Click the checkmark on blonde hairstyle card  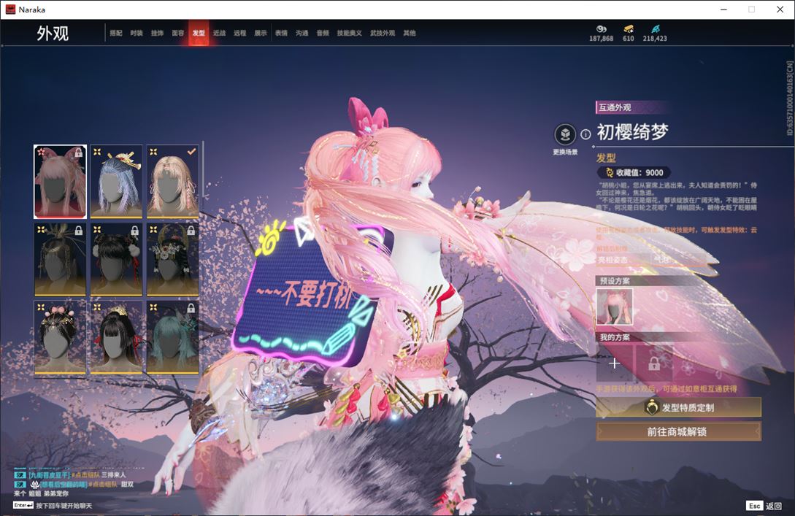191,152
